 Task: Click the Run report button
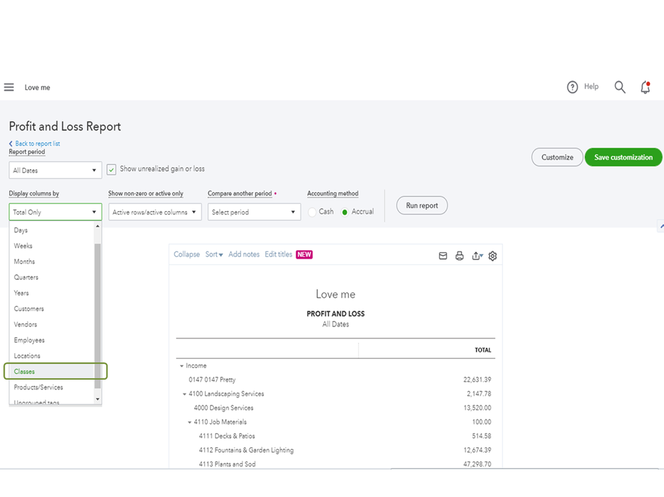point(421,205)
